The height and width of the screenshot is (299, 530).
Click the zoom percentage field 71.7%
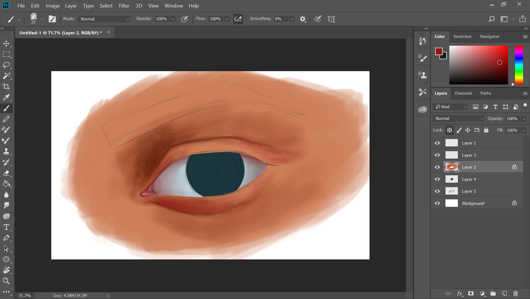(x=25, y=296)
